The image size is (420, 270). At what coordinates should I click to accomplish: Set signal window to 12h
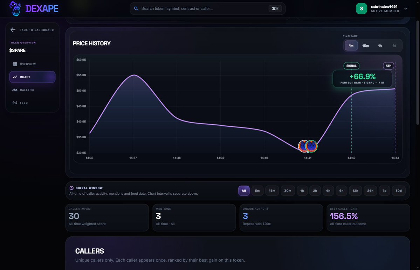tap(355, 191)
